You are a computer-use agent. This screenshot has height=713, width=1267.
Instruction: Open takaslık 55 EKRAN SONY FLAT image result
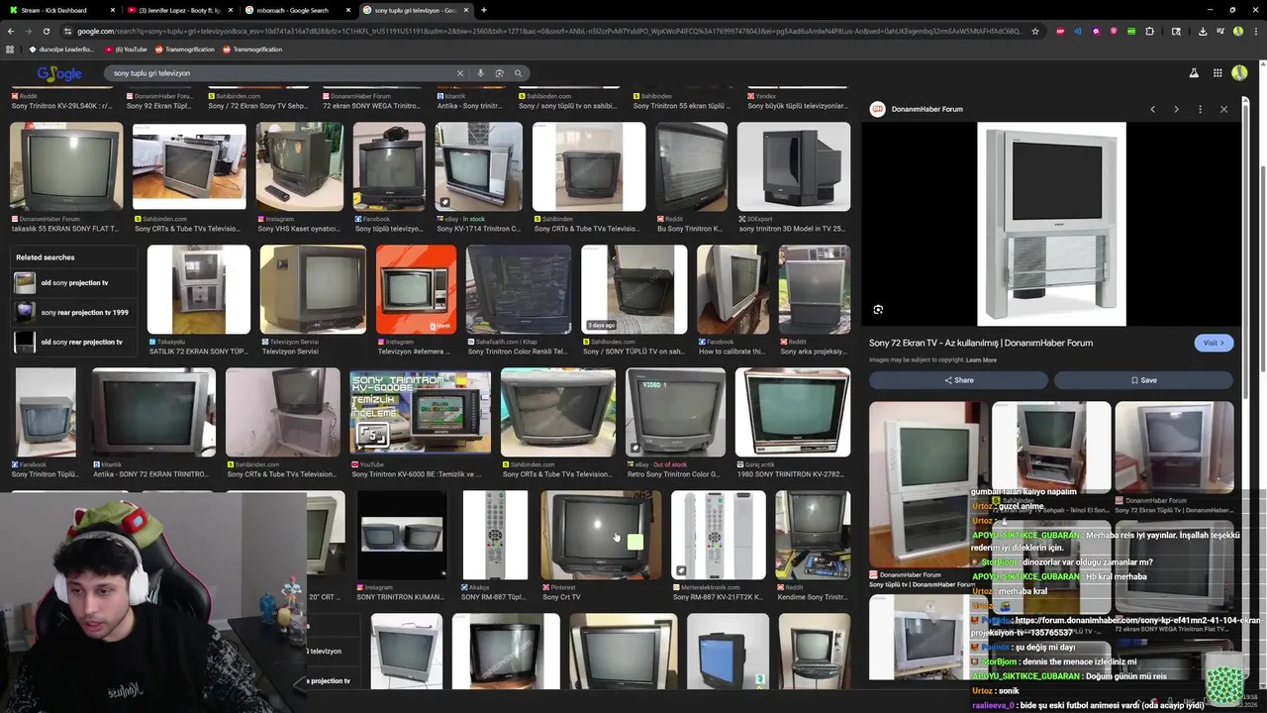tap(66, 166)
